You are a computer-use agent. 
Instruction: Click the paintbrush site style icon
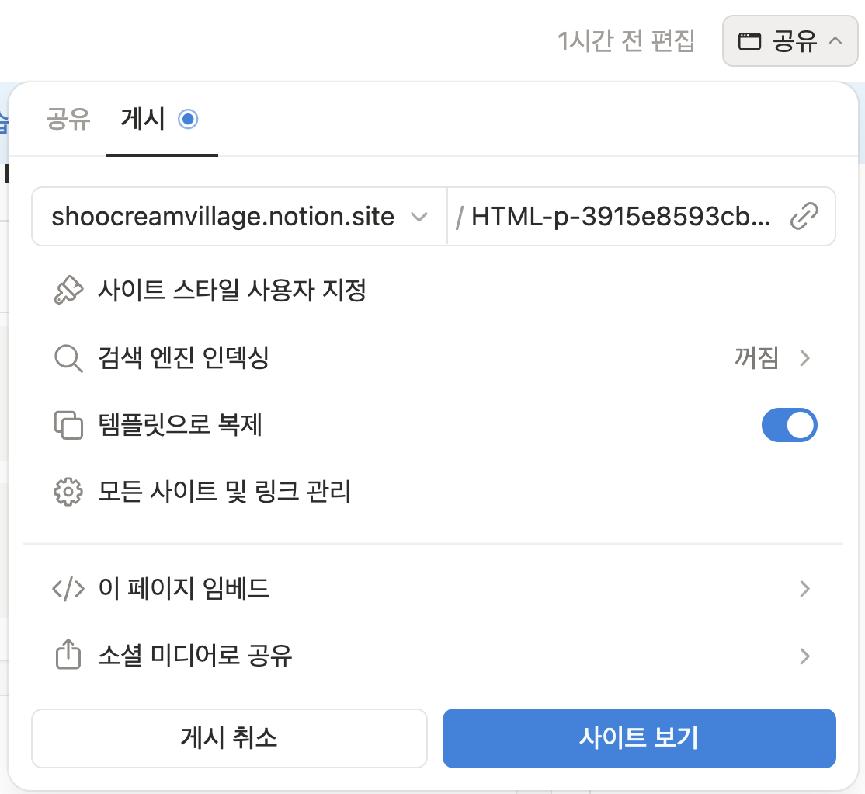pyautogui.click(x=68, y=290)
